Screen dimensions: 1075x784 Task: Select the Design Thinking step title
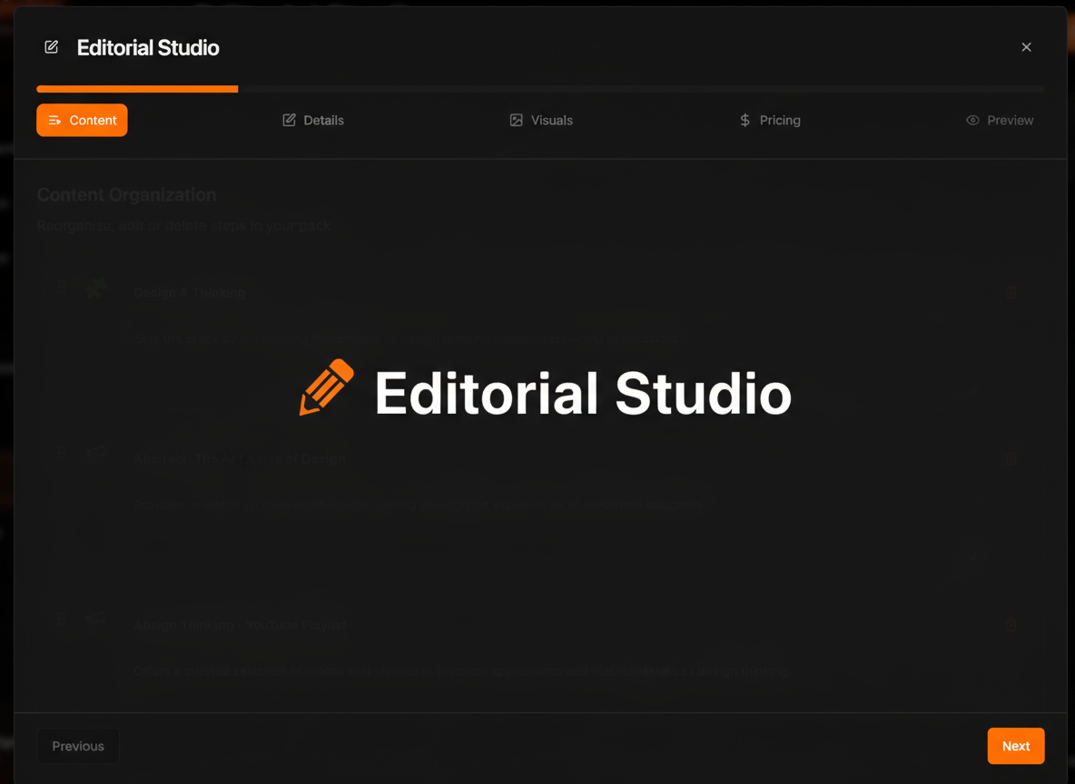190,292
